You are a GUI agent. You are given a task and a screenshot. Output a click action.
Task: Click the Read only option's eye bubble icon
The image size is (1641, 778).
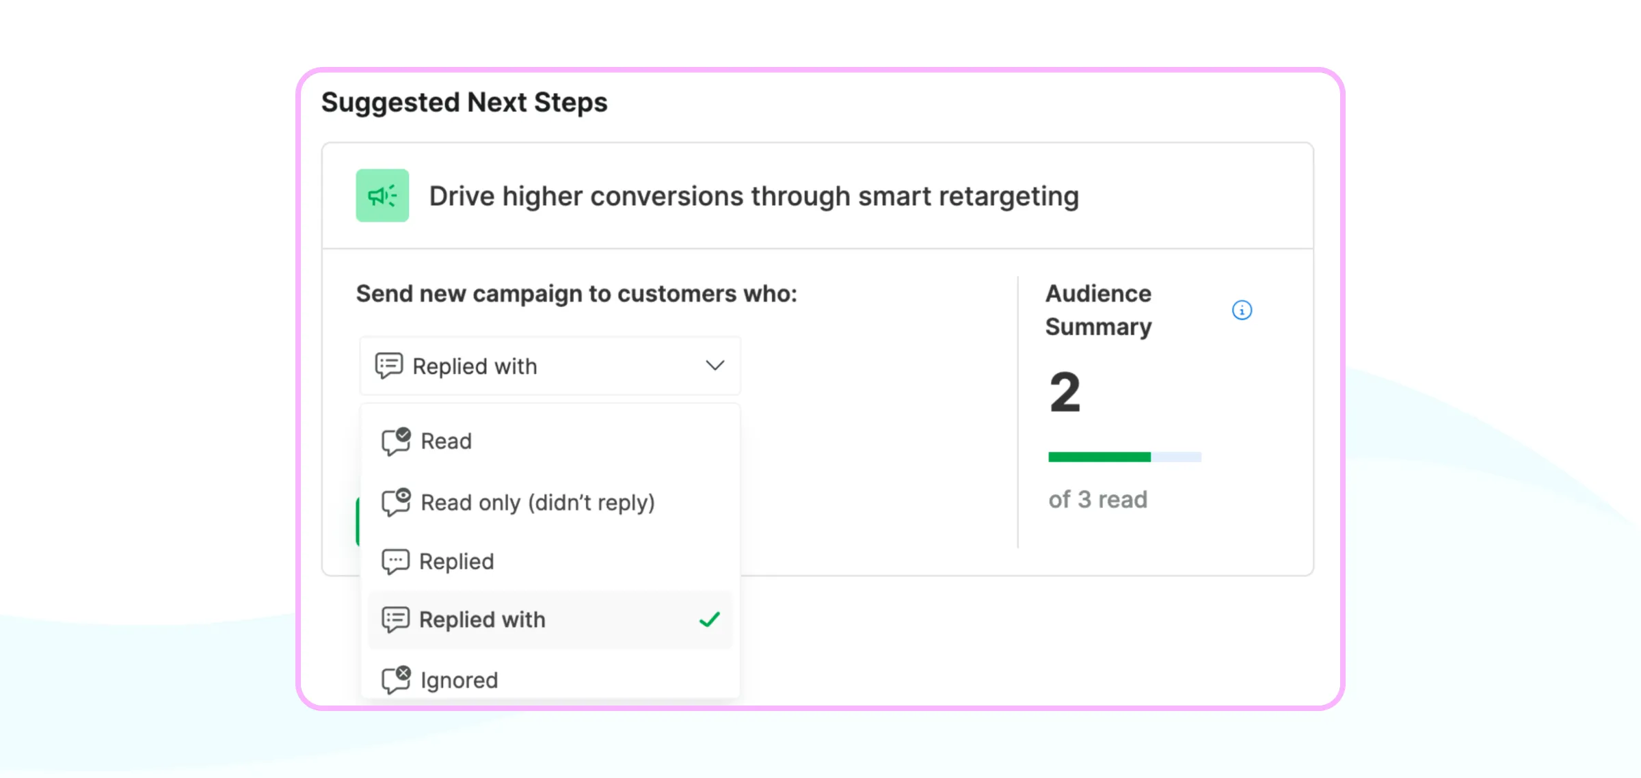click(x=396, y=502)
